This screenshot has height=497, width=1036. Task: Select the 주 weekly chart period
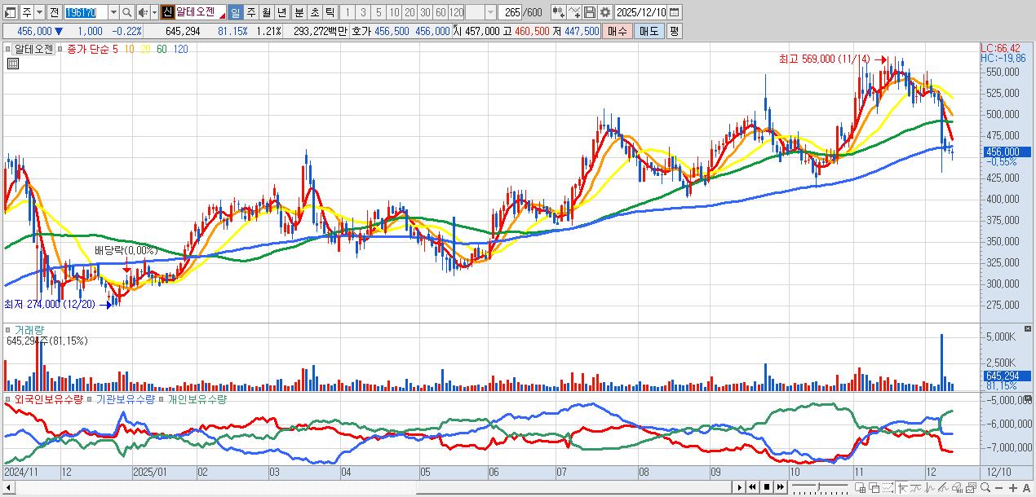(250, 13)
